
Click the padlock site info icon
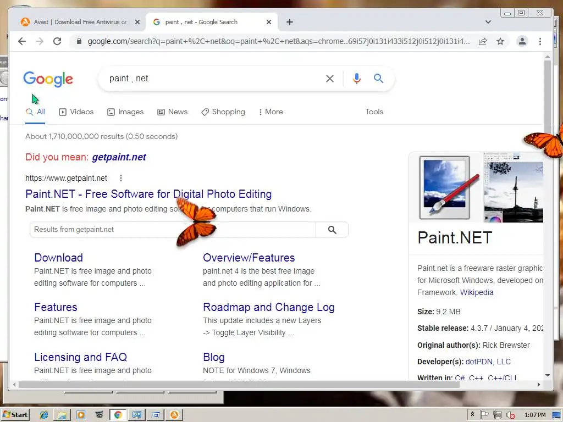(79, 41)
